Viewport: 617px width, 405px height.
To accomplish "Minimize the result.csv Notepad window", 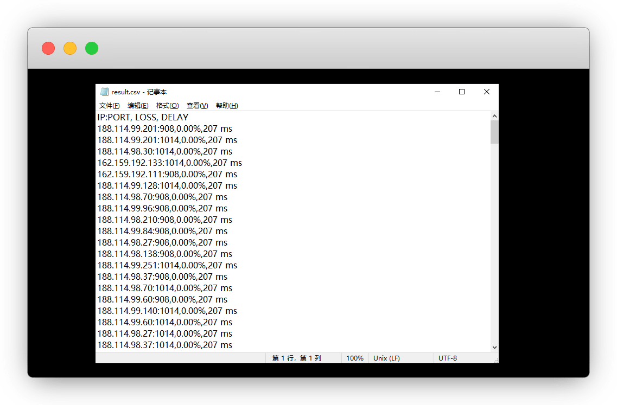I will (x=437, y=92).
